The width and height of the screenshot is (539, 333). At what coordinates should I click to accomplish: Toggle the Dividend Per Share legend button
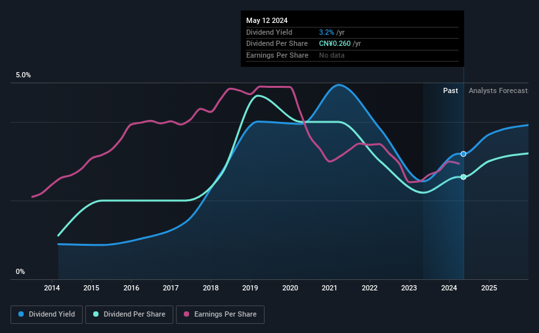pyautogui.click(x=129, y=315)
